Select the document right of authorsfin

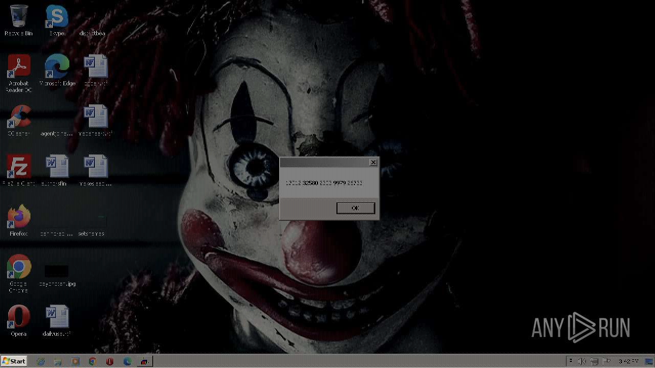(x=96, y=171)
